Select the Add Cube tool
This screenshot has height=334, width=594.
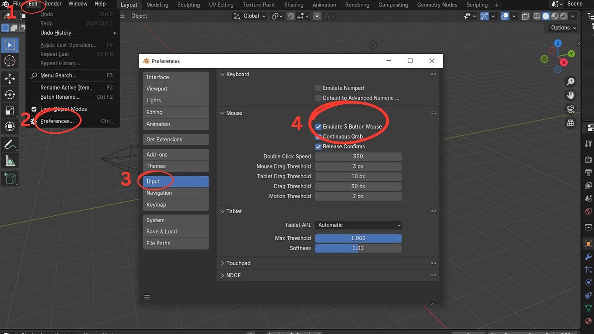10,178
